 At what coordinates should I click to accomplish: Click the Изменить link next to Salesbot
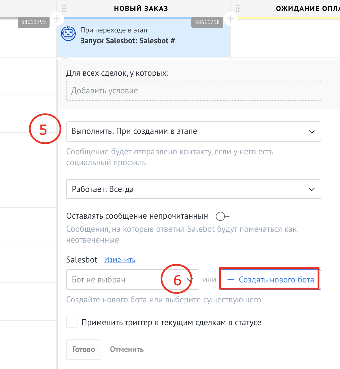coord(120,260)
